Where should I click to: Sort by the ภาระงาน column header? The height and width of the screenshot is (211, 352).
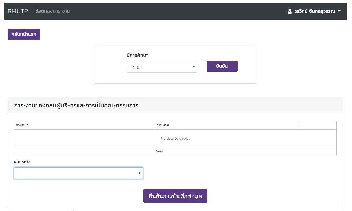coord(162,125)
